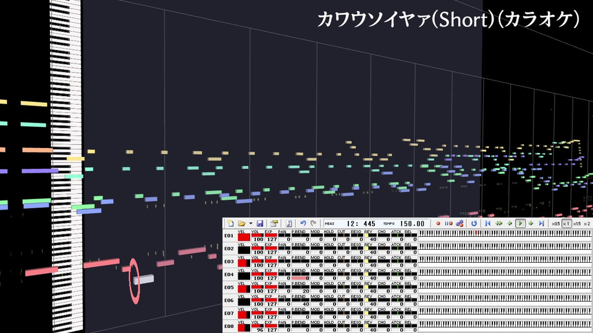Set playback speed to x0.5
Screen dimensions: 593x333
pos(555,223)
